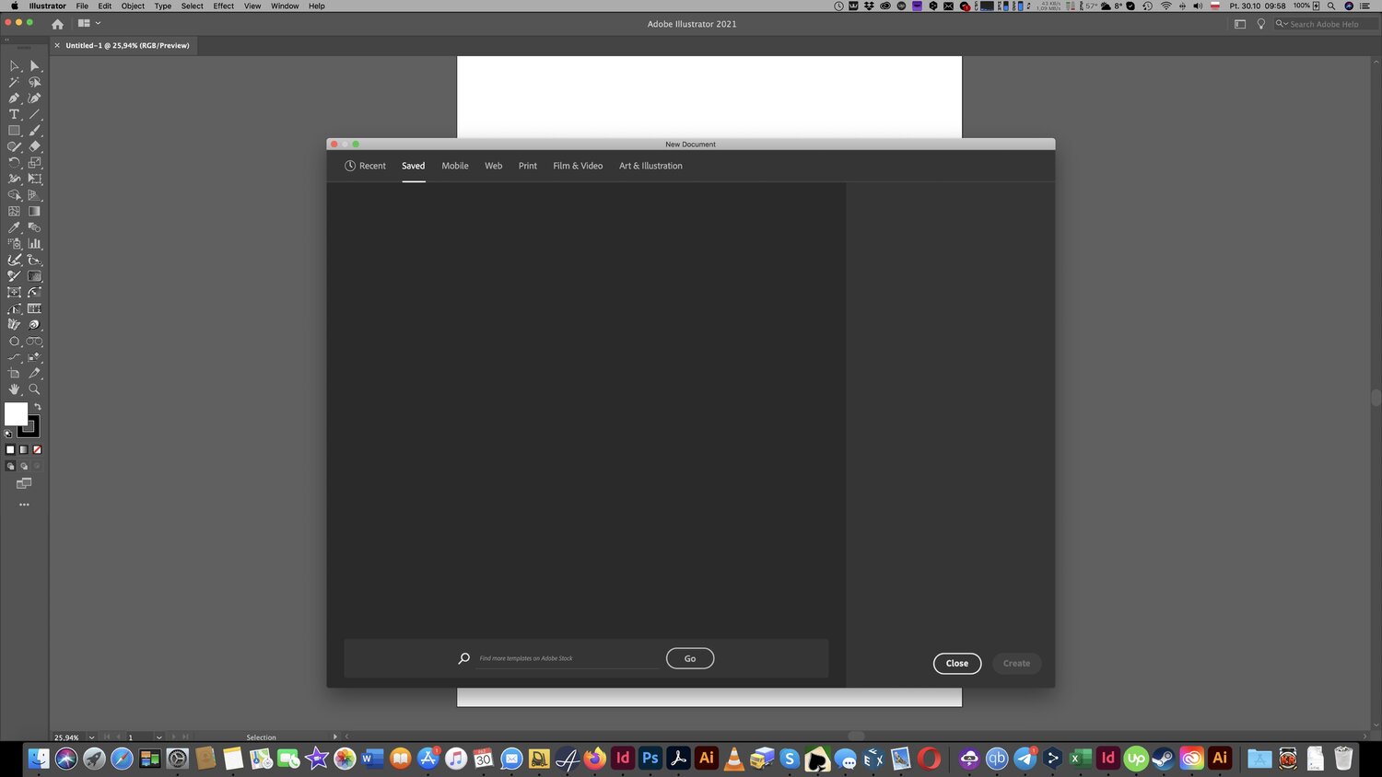The image size is (1382, 777).
Task: Close the New Document dialog with Close
Action: pos(957,663)
